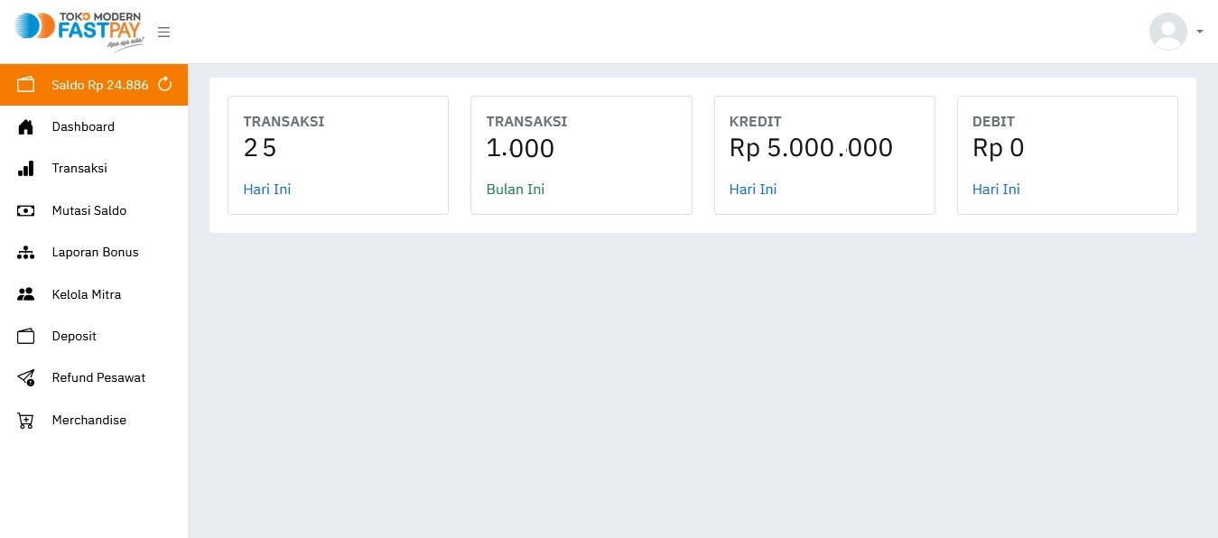Open the user profile dropdown arrow
The height and width of the screenshot is (538, 1218).
(x=1199, y=32)
